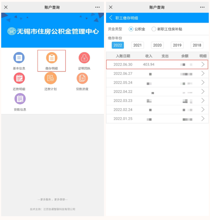Screen dimensions: 210x220
Task: Open the right page's three-dot menu
Action: pos(202,7)
